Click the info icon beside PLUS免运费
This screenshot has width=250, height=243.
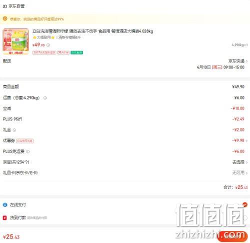[28, 151]
